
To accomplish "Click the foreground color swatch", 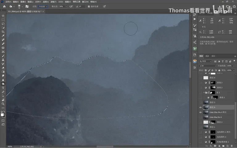I will pyautogui.click(x=2, y=115).
